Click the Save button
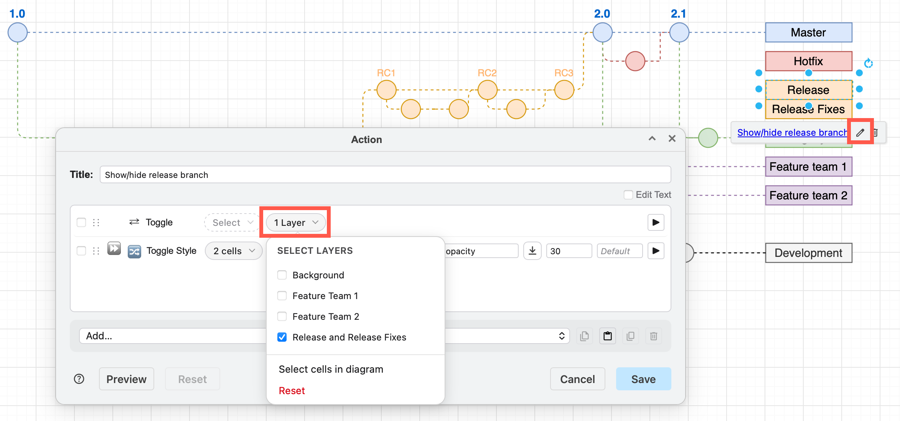Viewport: 900px width, 421px height. pos(643,379)
